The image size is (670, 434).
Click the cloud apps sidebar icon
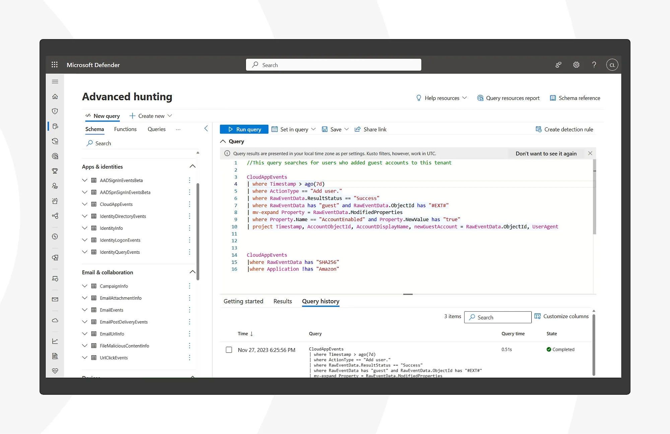[x=55, y=320]
